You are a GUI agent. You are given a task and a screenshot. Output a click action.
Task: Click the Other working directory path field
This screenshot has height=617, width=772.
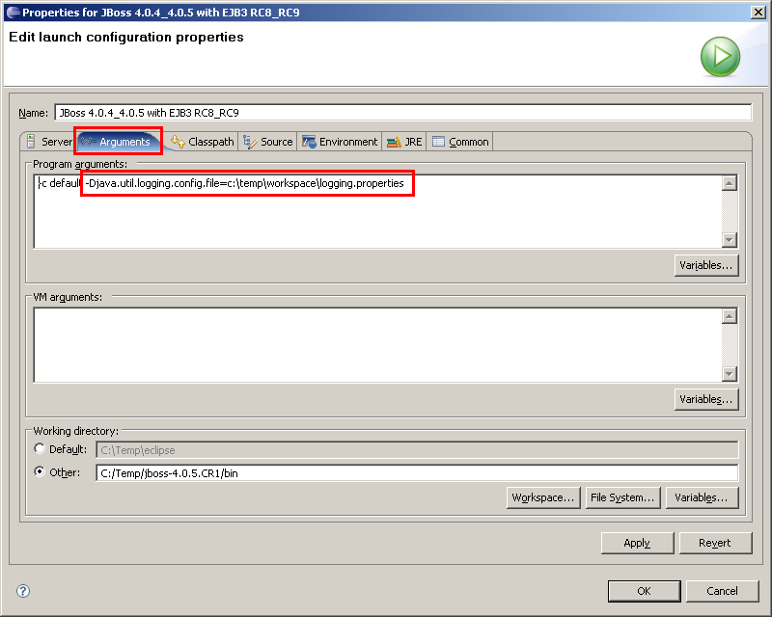tap(417, 472)
